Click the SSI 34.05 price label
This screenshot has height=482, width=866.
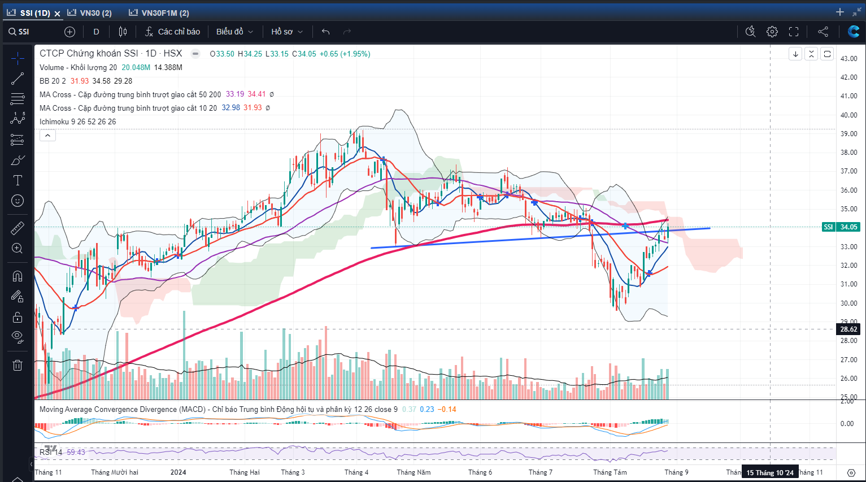coord(841,227)
